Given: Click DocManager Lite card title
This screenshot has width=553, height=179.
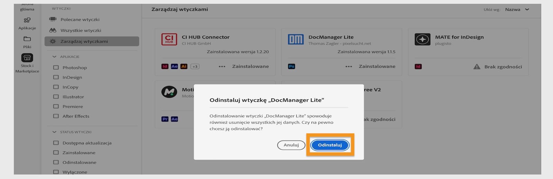Looking at the screenshot, I should [x=331, y=37].
